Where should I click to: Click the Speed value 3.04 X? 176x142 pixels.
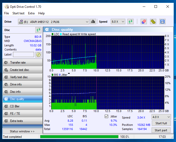point(141,118)
